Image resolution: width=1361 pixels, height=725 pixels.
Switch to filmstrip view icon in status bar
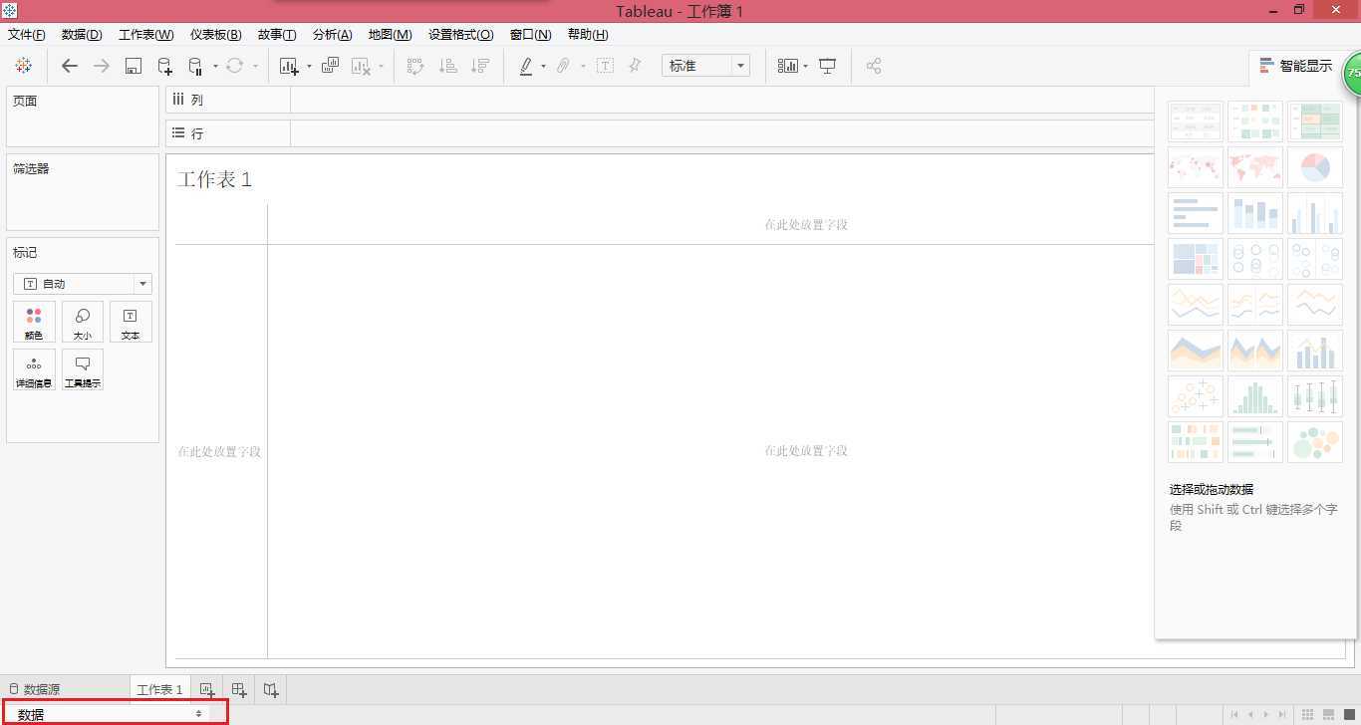(x=1329, y=714)
